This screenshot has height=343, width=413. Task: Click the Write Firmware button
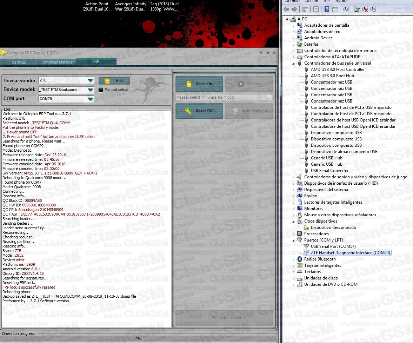(x=249, y=111)
